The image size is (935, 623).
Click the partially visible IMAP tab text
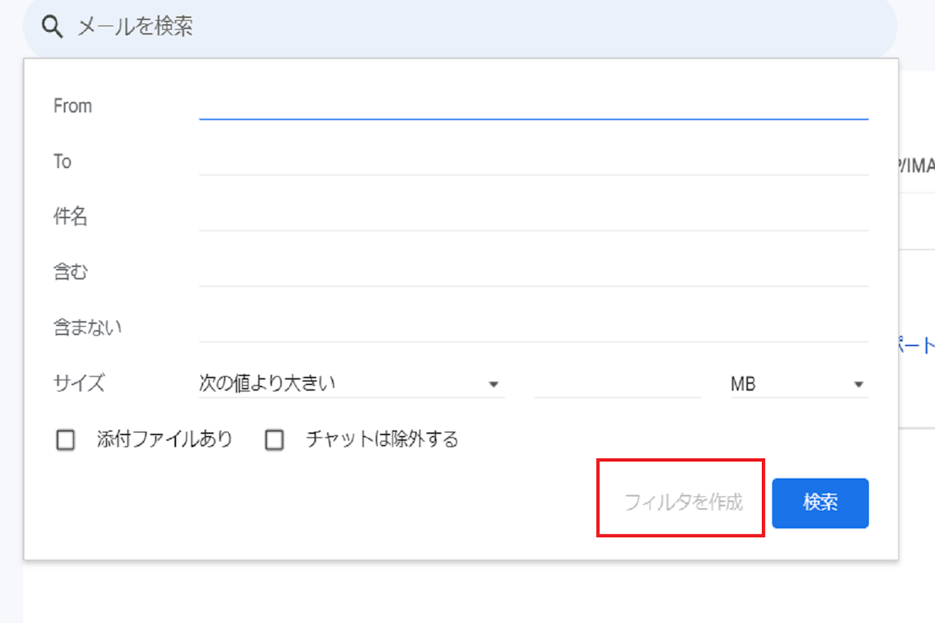pyautogui.click(x=917, y=165)
